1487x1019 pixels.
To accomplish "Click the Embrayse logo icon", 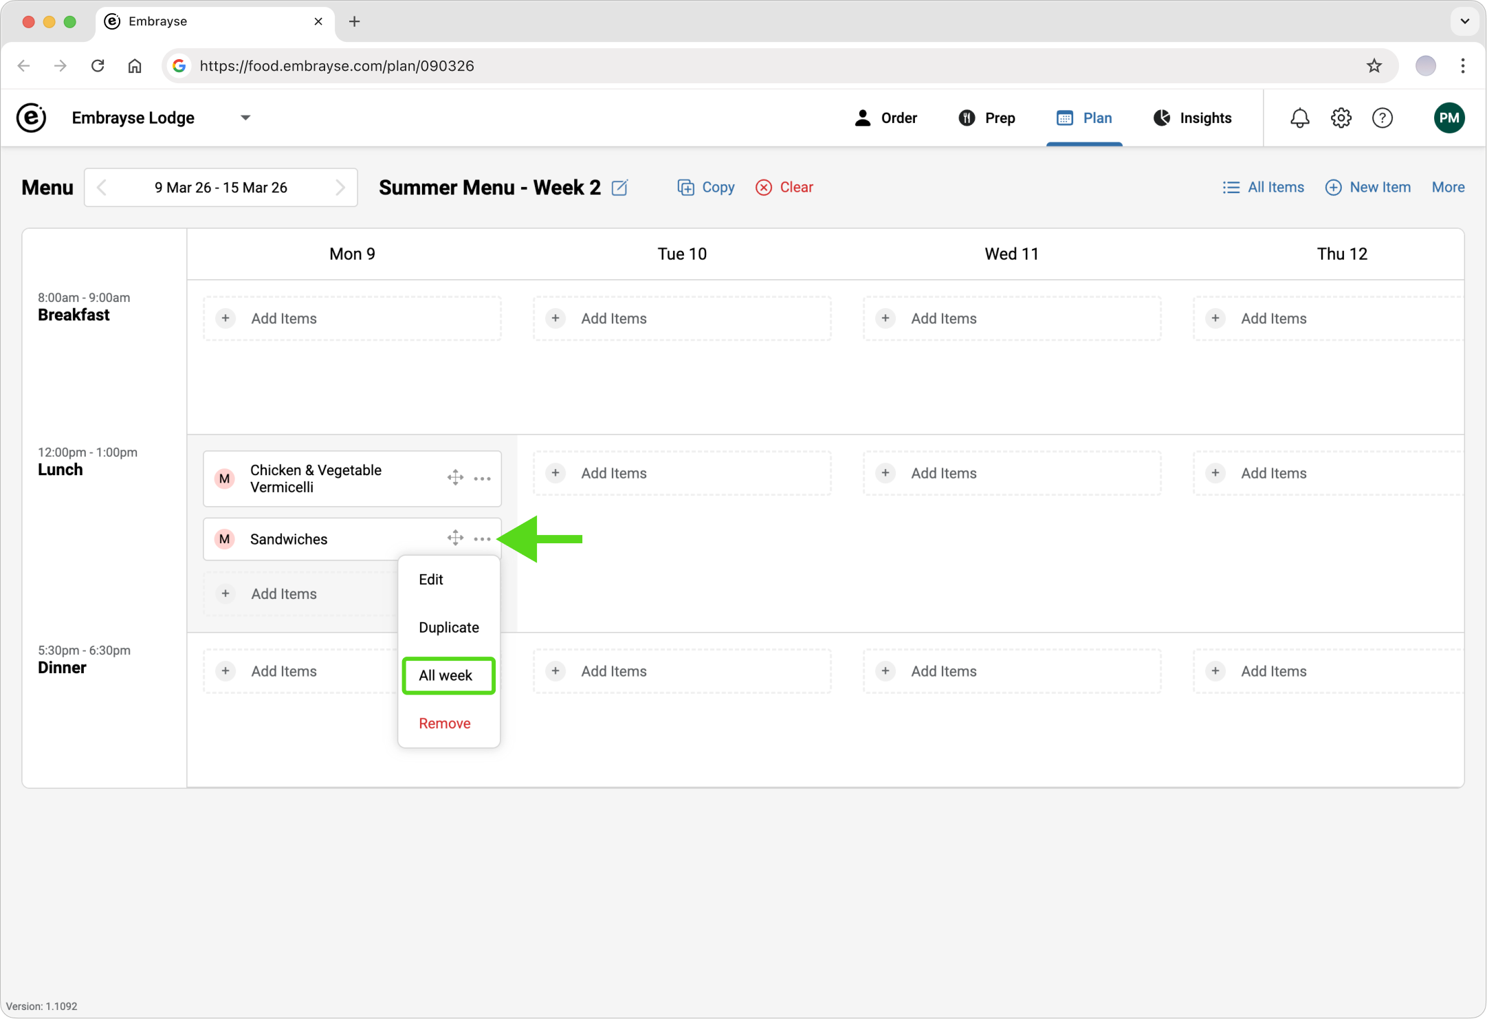I will coord(32,118).
